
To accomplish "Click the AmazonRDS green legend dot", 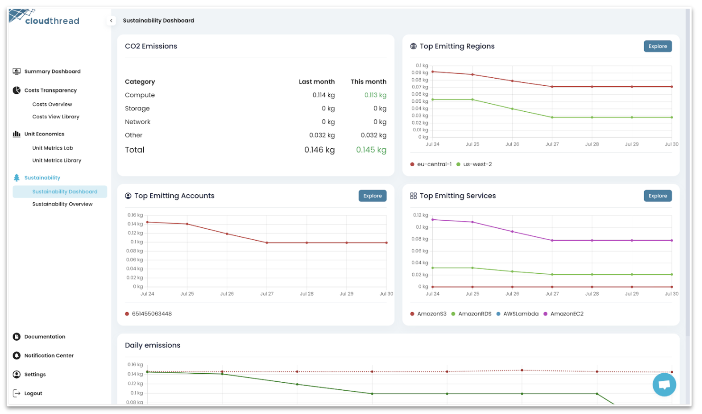I will (453, 314).
